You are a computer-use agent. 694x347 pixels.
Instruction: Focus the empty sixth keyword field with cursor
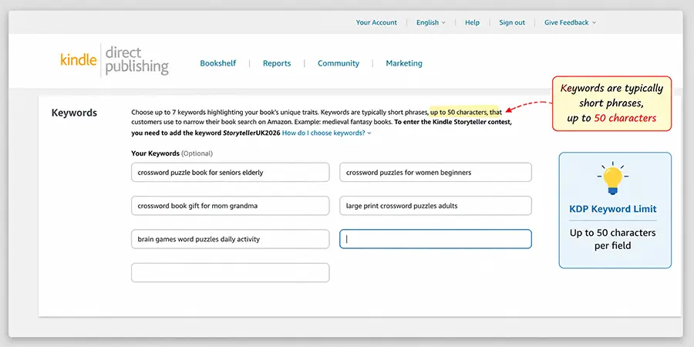point(436,239)
